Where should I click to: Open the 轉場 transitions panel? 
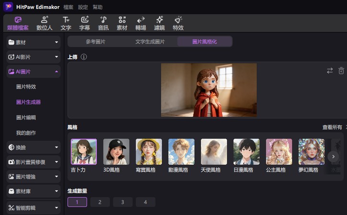pos(141,23)
